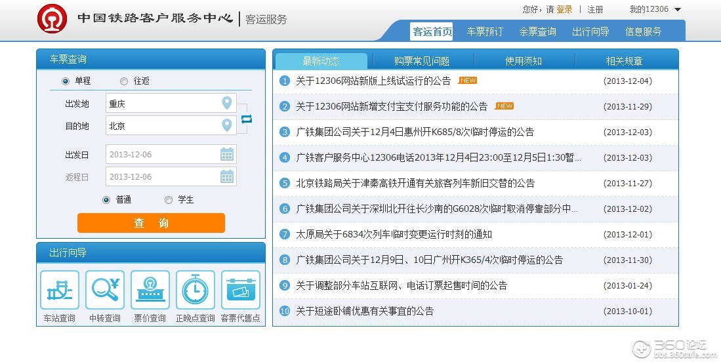Open 客票代售点 ticket outlet icon

tap(241, 290)
